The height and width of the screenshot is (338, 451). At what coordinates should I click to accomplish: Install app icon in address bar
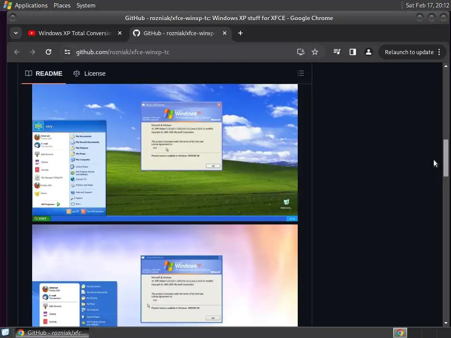[x=300, y=52]
